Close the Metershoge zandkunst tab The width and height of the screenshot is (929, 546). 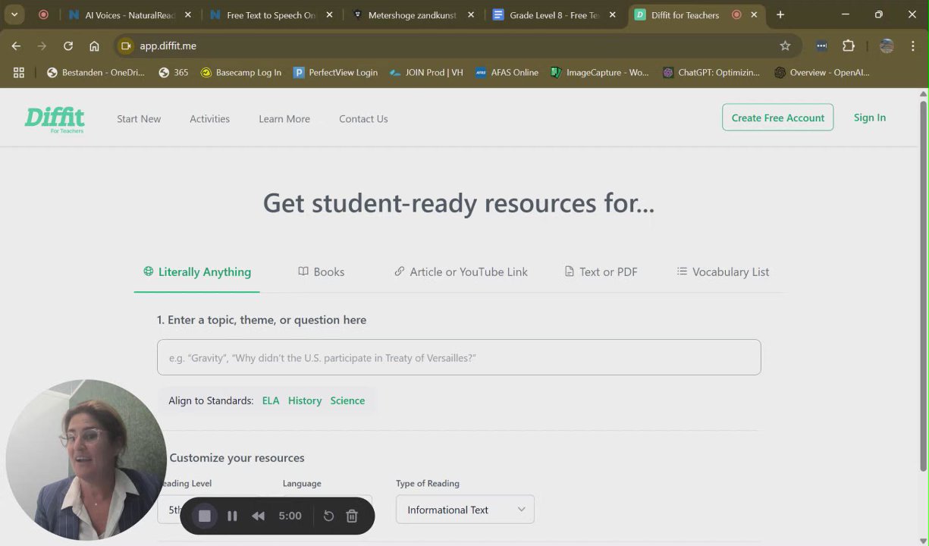471,14
